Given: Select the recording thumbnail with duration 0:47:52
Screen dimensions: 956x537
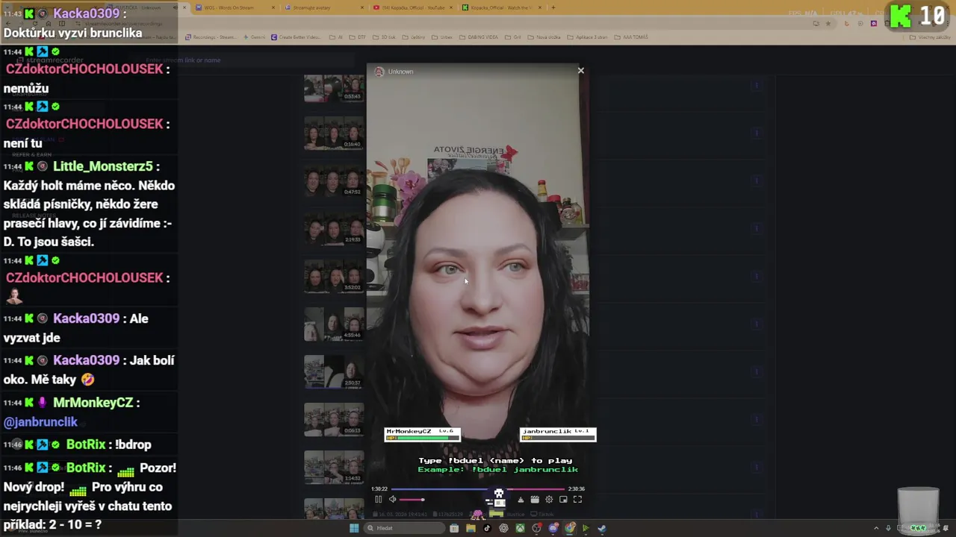Looking at the screenshot, I should [x=334, y=182].
